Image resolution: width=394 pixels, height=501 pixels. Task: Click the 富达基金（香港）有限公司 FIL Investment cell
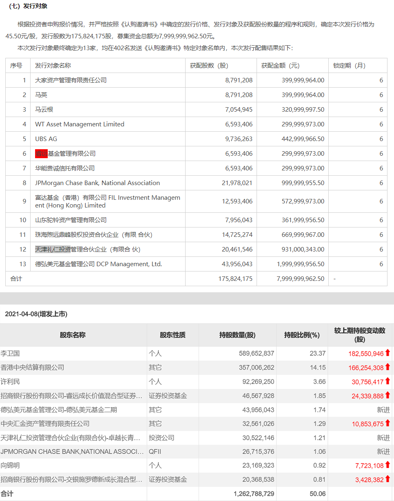108,201
